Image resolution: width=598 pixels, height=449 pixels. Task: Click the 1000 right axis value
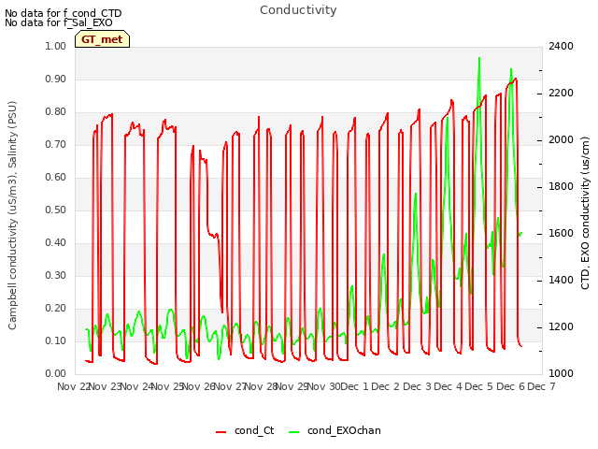coord(561,373)
